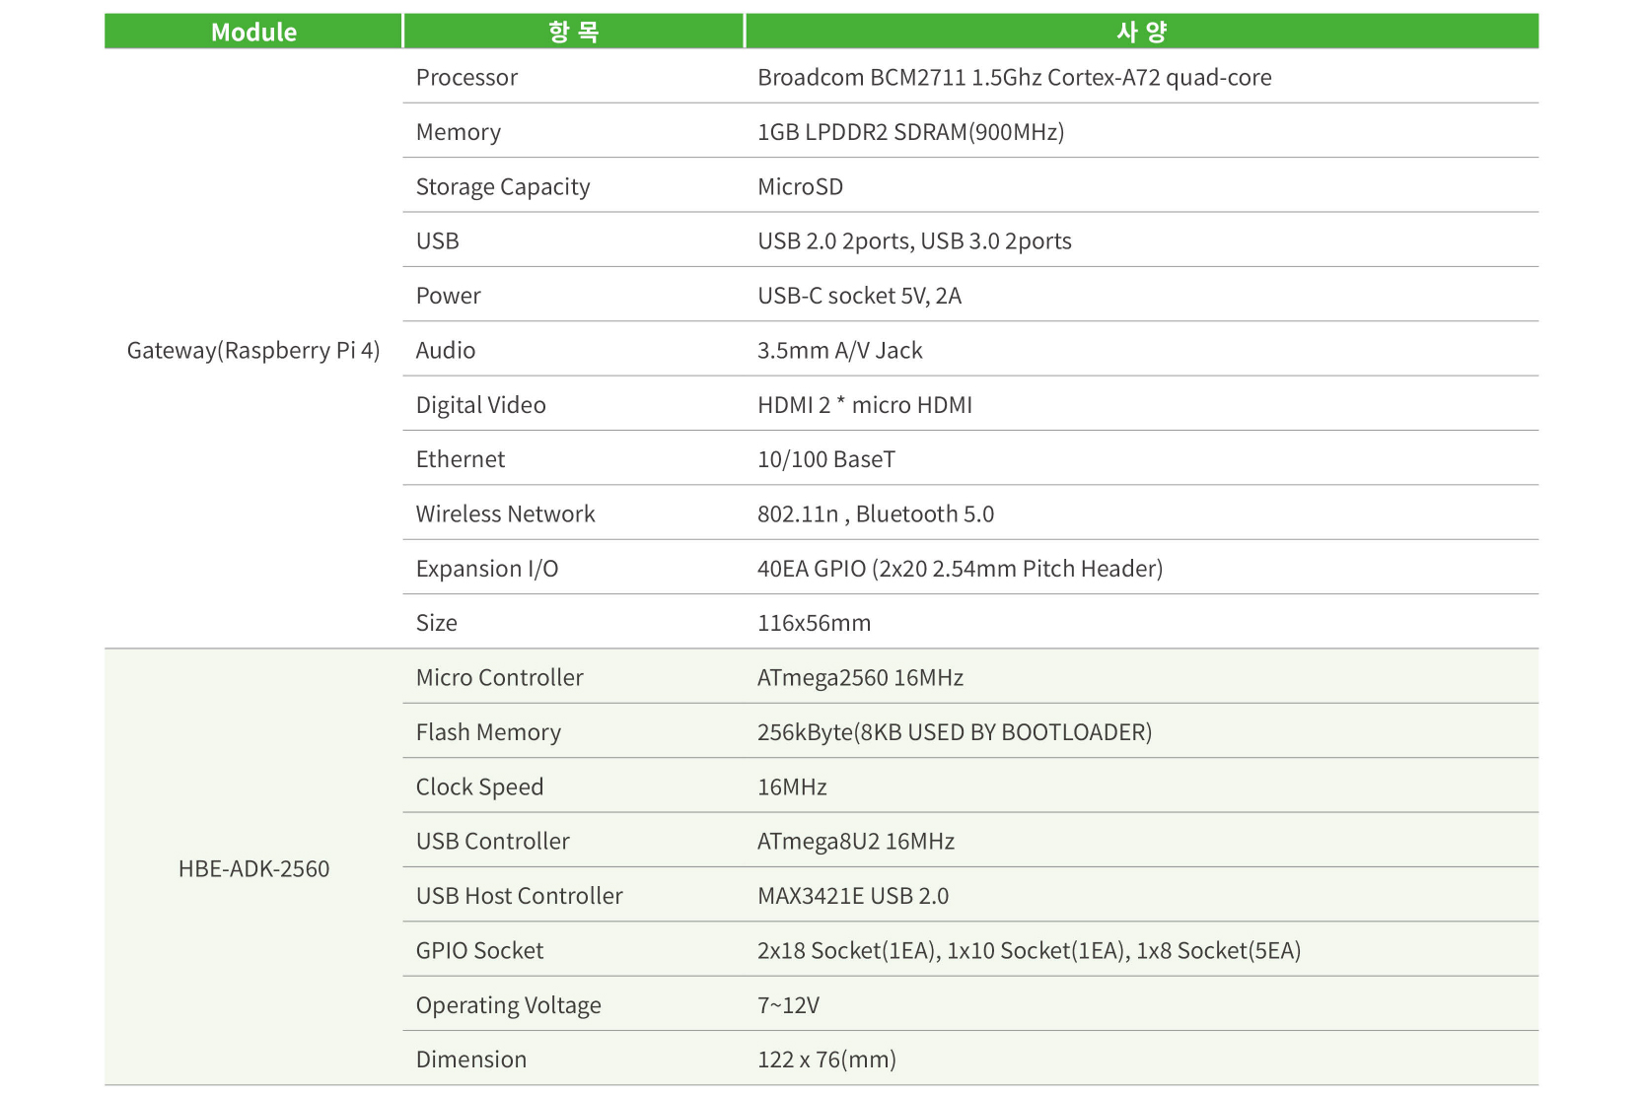Select 3.5mm A/V Jack value

coord(840,350)
